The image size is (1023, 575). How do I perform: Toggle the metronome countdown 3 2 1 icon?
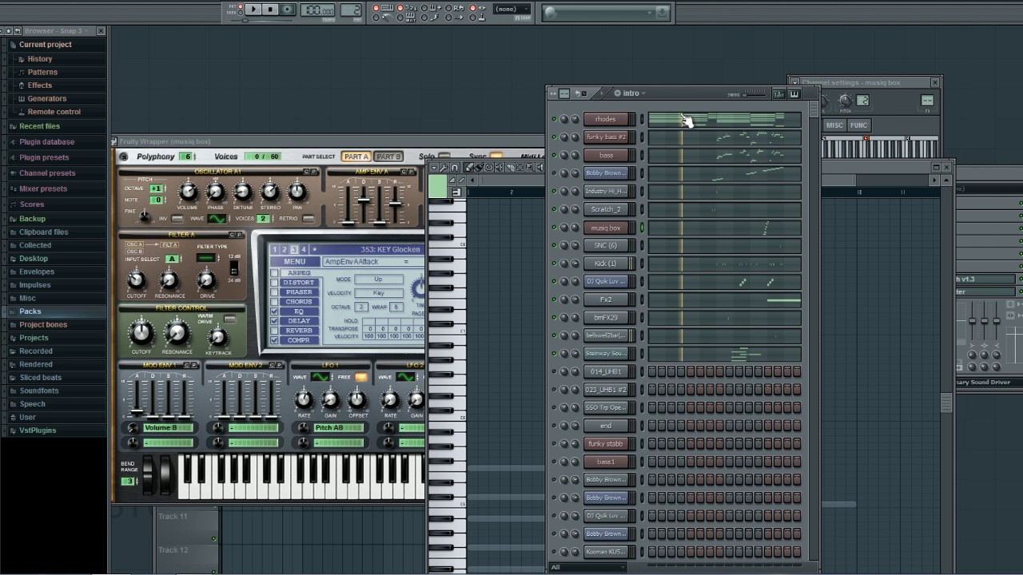click(x=411, y=8)
